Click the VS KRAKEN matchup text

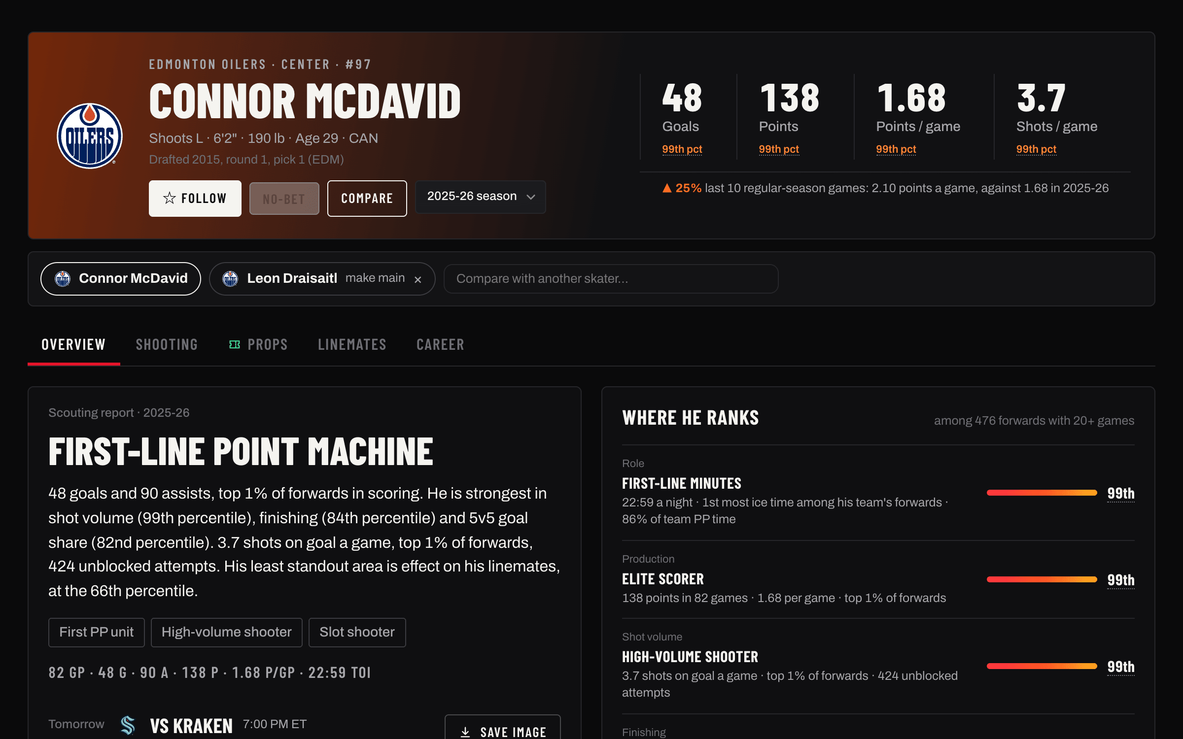click(x=191, y=726)
